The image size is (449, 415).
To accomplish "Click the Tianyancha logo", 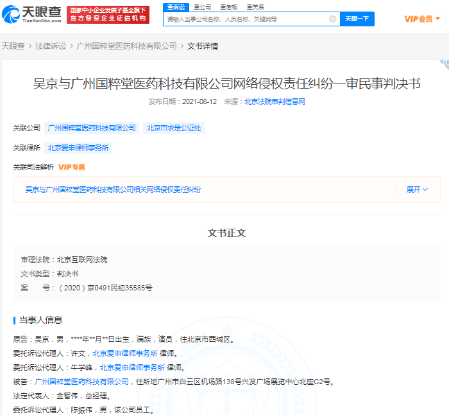I will pyautogui.click(x=31, y=14).
